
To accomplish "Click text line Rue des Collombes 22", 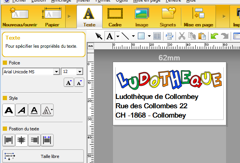I will coord(151,106).
